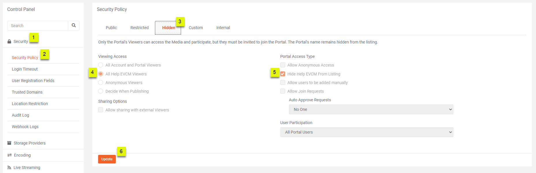Open the Internal policy tab
Viewport: 536px width, 173px height.
[x=223, y=28]
